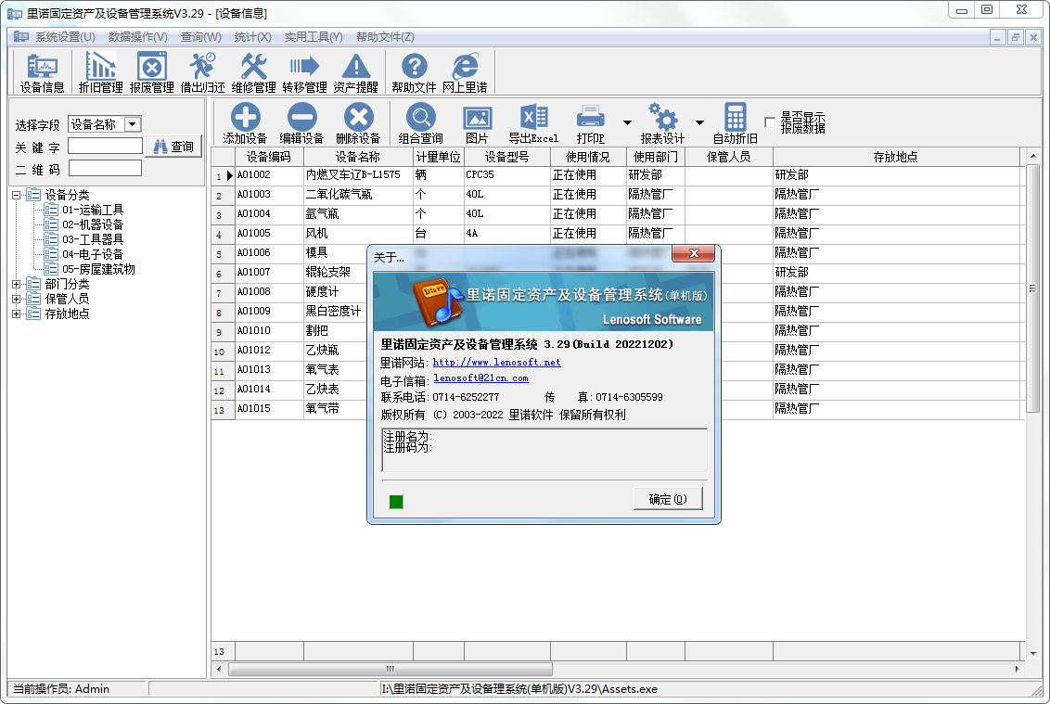Click horizontal scrollbar right arrow
The image size is (1050, 704).
point(1018,669)
